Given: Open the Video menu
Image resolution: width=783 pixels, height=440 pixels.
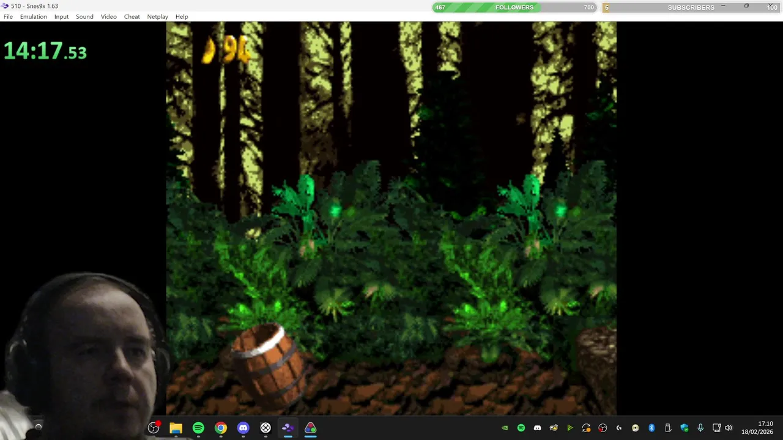Looking at the screenshot, I should (x=108, y=16).
